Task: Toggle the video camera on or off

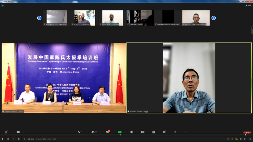Action: tap(18, 132)
